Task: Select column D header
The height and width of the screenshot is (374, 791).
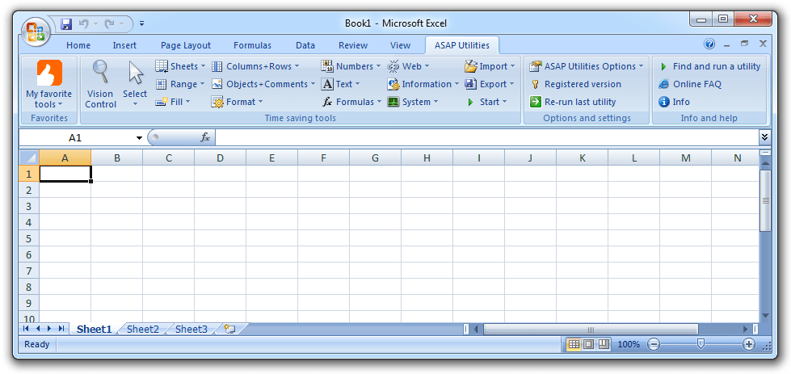Action: click(x=220, y=158)
